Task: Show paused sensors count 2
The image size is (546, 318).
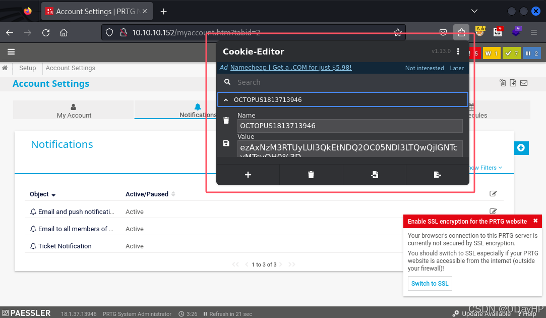Action: (532, 54)
